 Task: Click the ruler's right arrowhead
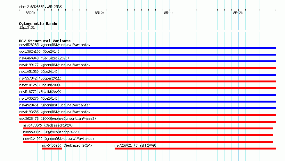275,10
